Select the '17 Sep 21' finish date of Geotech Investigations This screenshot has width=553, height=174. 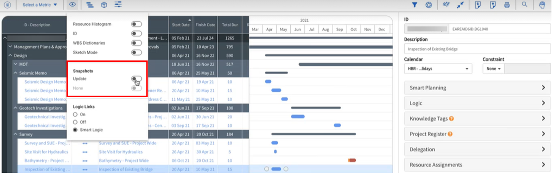click(x=205, y=108)
